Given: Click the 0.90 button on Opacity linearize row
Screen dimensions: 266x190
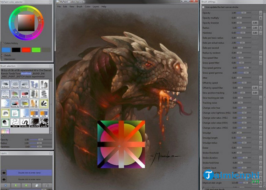Looking at the screenshot, I should [255, 23].
